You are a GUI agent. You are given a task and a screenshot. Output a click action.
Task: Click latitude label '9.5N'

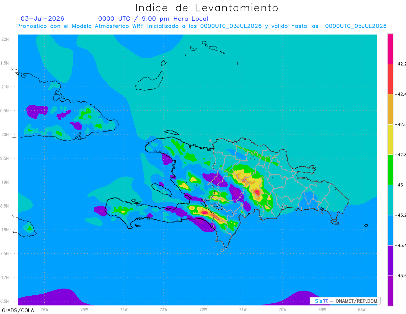(x=5, y=158)
